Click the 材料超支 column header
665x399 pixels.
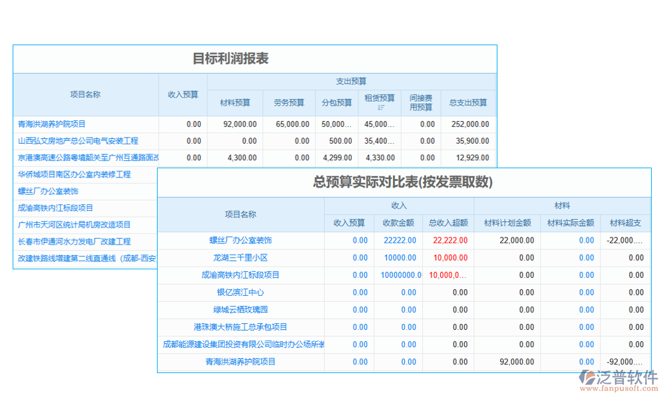click(626, 223)
